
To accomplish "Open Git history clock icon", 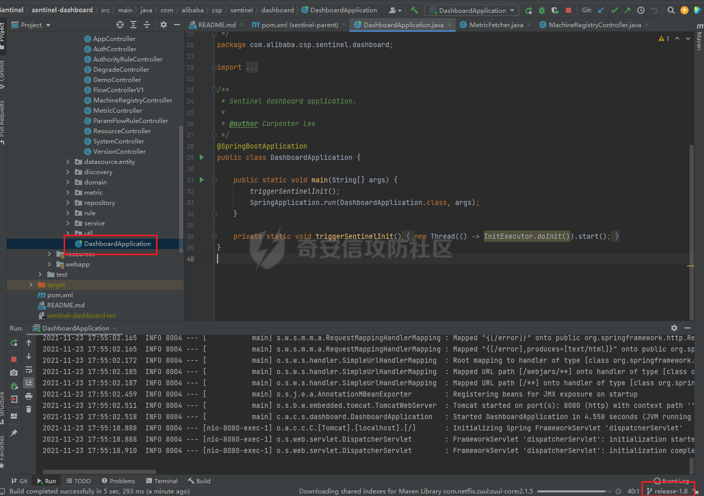I will [641, 10].
